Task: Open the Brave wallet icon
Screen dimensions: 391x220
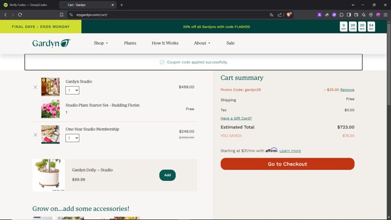Action: point(356,15)
